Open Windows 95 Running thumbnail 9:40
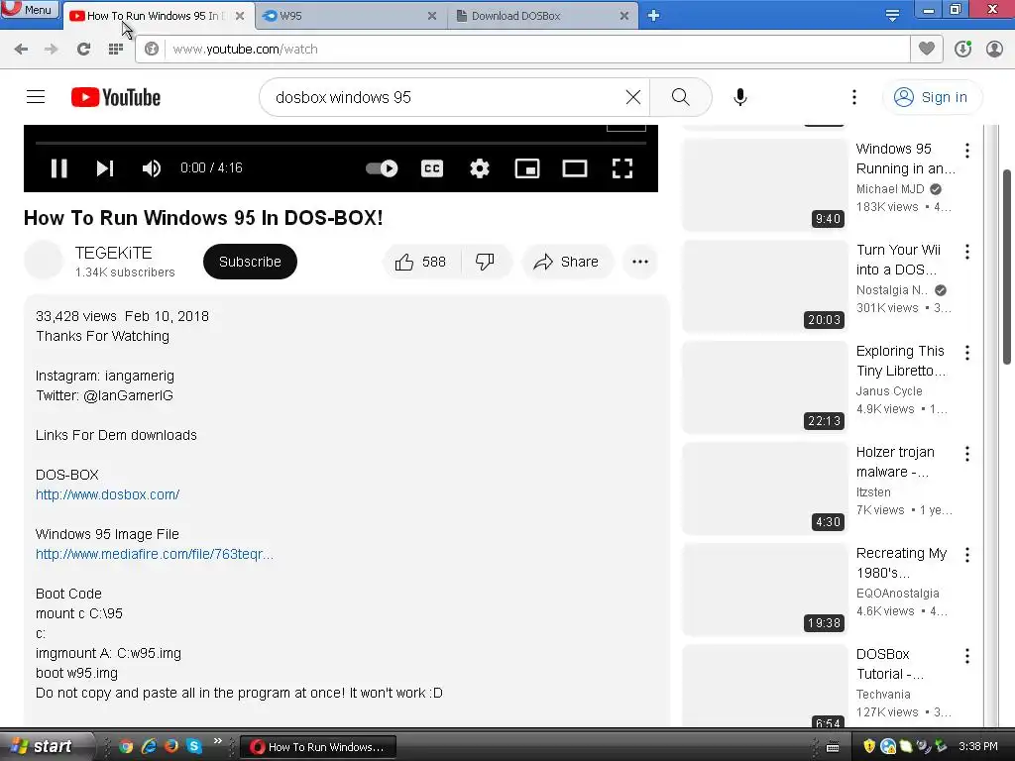 (764, 184)
